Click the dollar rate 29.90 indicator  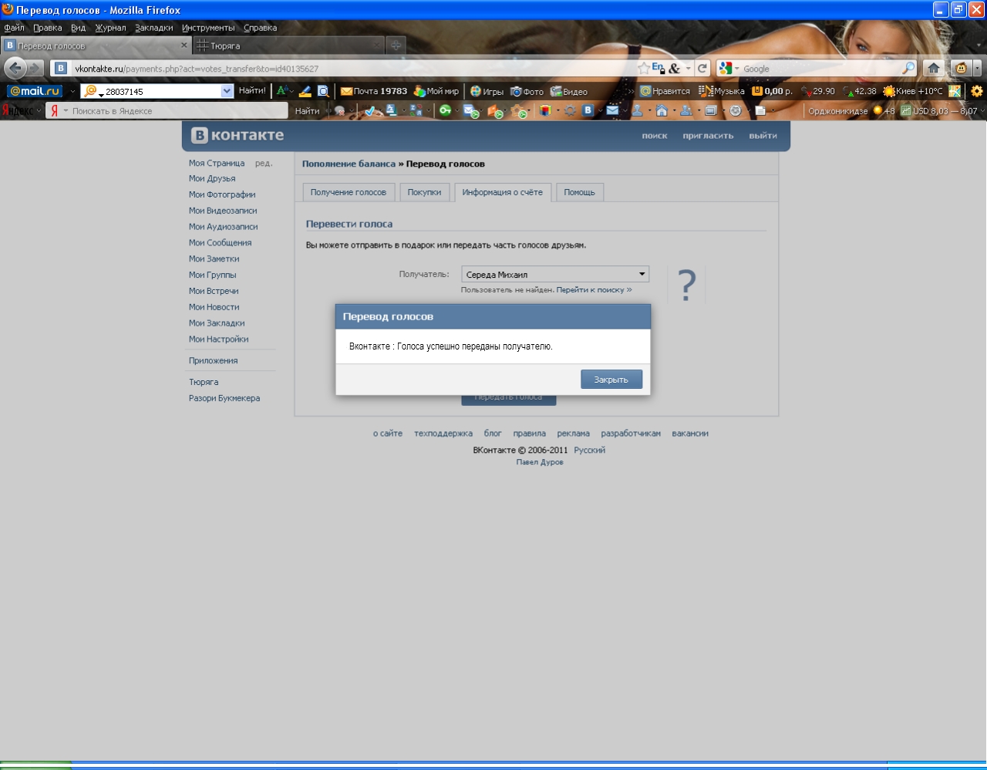817,91
